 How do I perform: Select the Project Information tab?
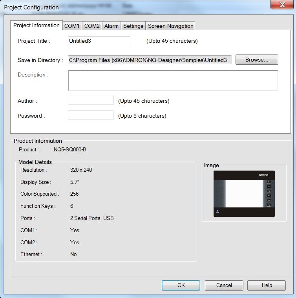click(x=37, y=25)
